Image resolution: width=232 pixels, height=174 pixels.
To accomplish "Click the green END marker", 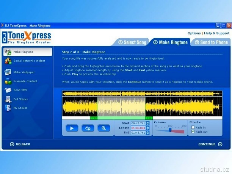I will pos(149,118).
